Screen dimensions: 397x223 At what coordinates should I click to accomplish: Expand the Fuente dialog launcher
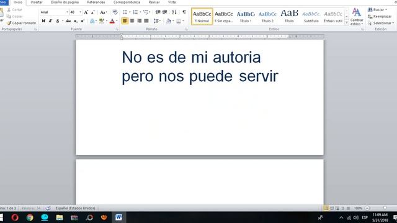117,29
